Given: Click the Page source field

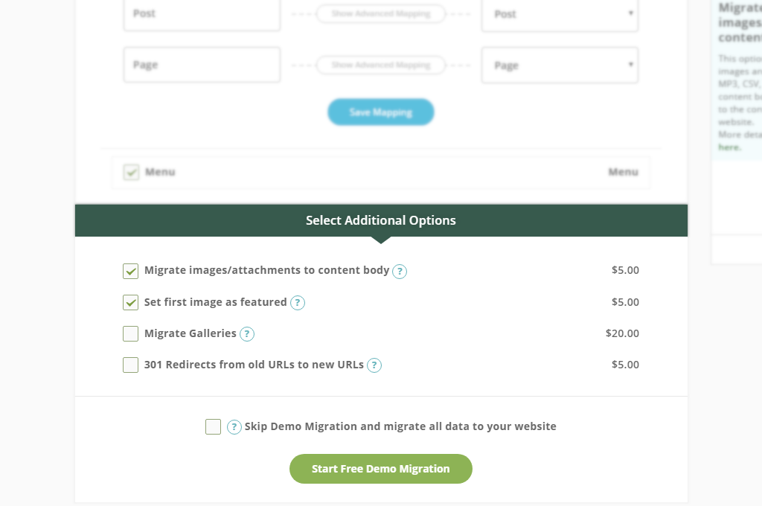Looking at the screenshot, I should pos(202,65).
